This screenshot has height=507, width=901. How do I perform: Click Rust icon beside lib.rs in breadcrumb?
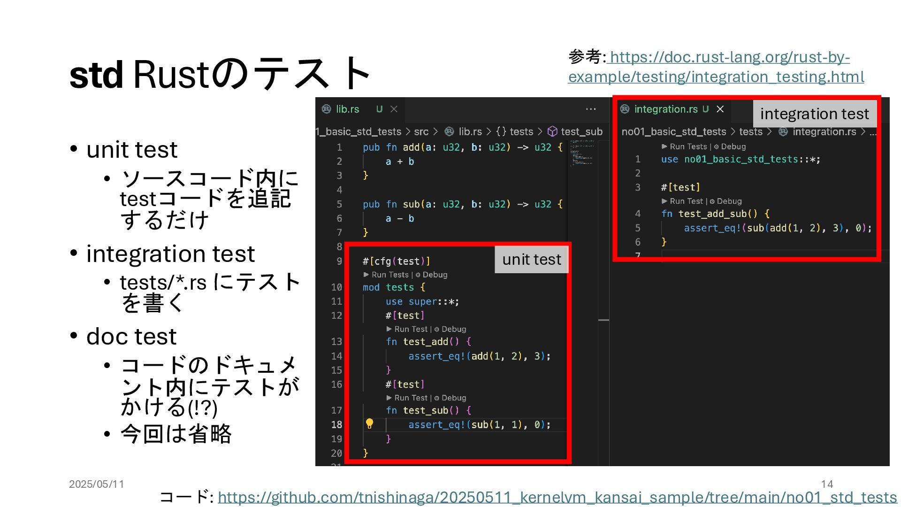tap(449, 131)
